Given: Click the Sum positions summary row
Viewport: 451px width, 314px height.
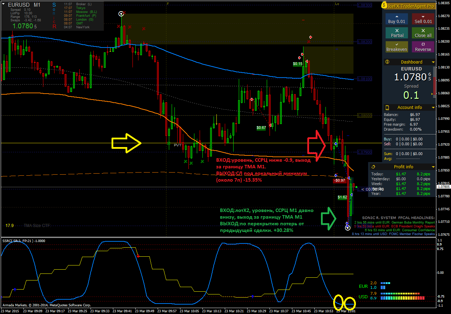Looking at the screenshot, I should point(403,154).
